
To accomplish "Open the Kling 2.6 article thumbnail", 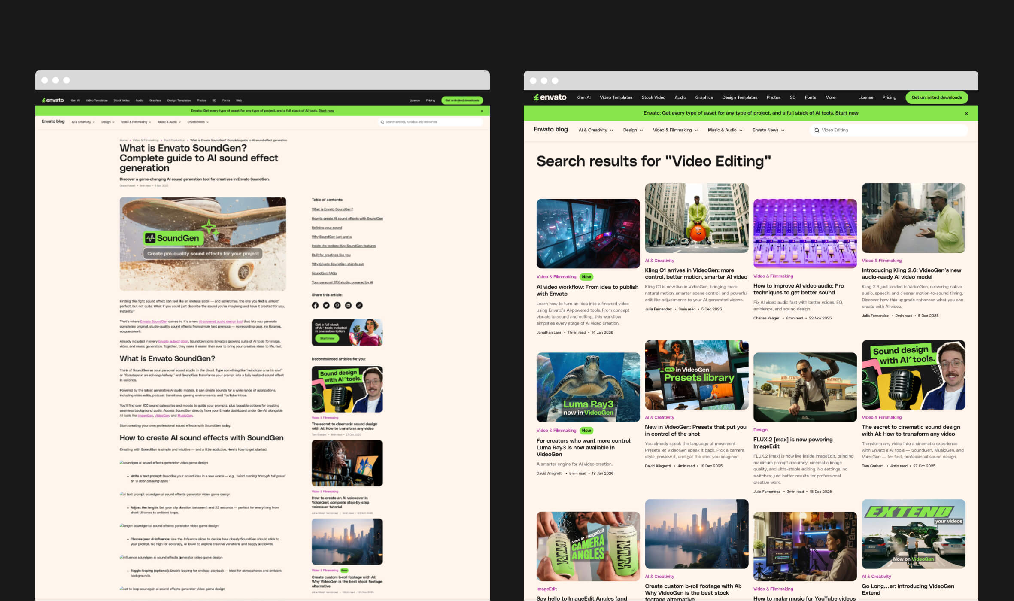I will [x=914, y=218].
